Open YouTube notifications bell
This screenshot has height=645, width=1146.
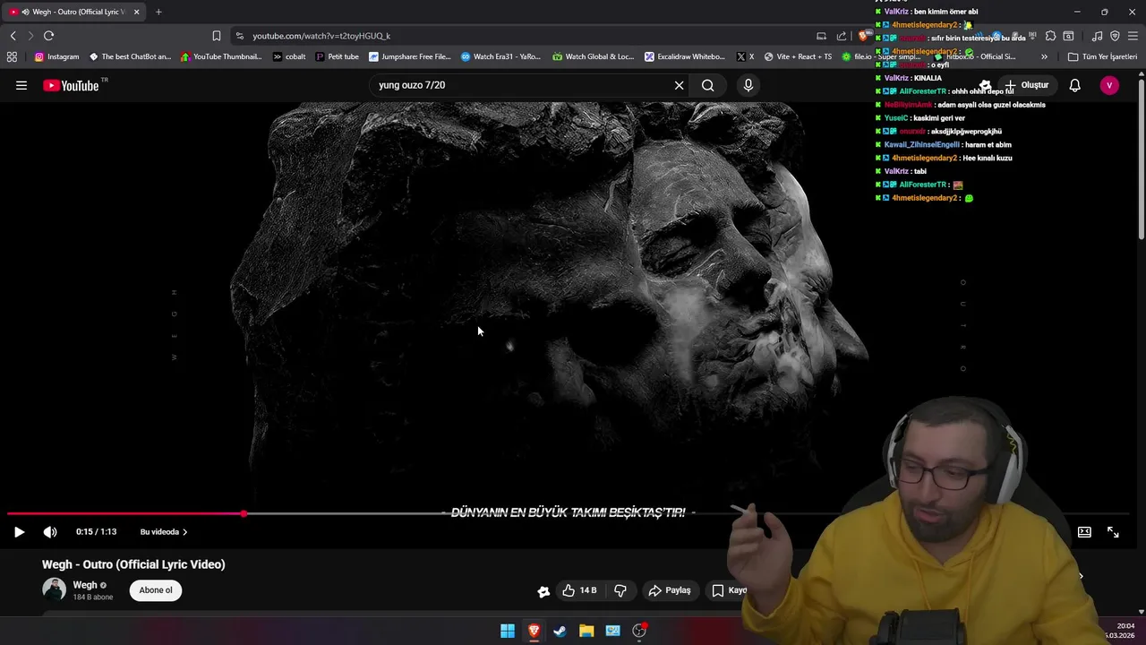(1074, 85)
